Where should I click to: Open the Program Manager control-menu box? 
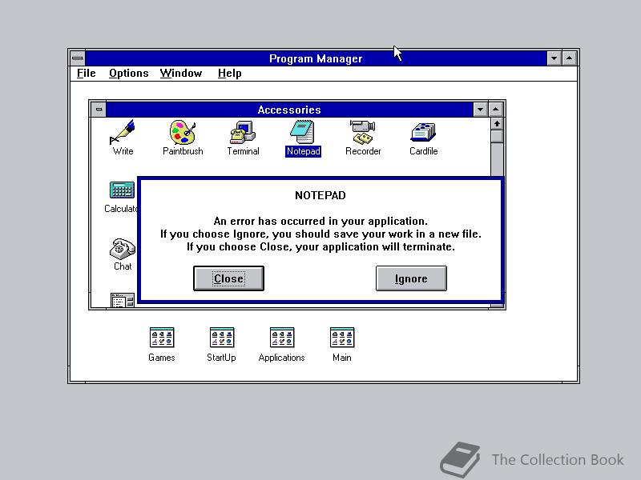(x=77, y=58)
